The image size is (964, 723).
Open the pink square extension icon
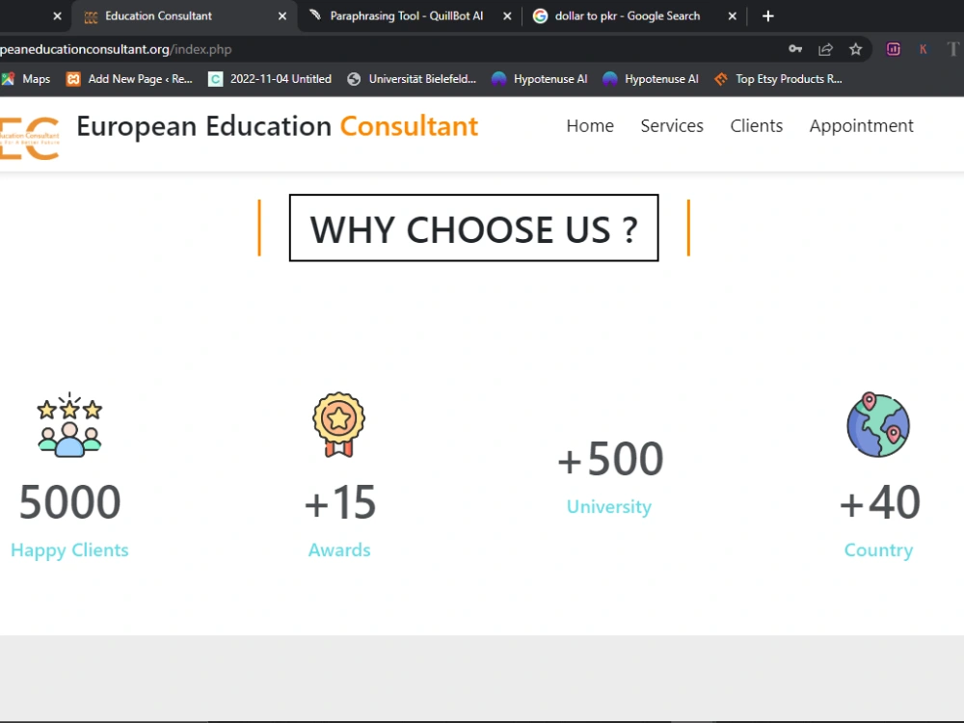click(893, 49)
